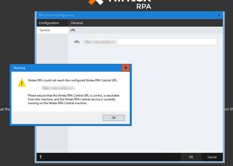
Task: Click the blurred URL in the warning
Action: point(58,88)
